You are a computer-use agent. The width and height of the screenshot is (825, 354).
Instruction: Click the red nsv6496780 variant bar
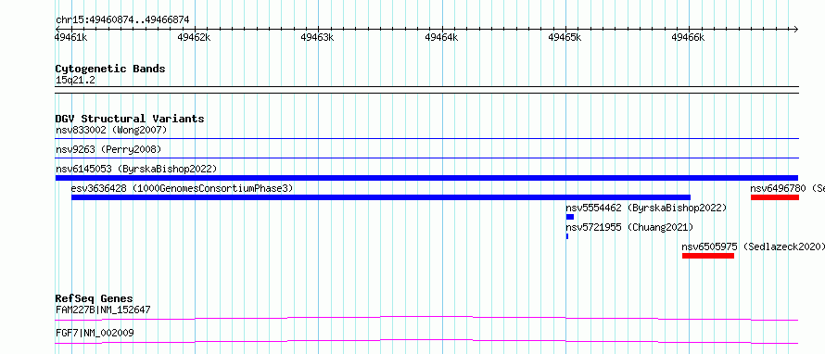pos(775,197)
